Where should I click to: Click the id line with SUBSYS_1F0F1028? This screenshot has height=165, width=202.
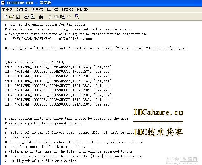58,95
